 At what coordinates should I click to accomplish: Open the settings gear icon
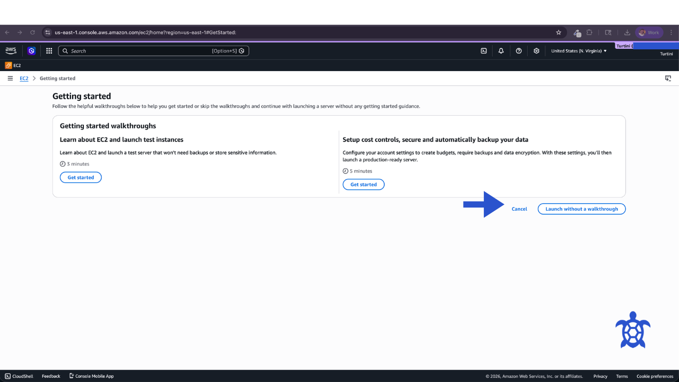[536, 51]
